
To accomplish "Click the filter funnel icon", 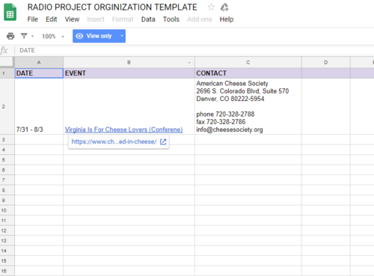I will (x=24, y=36).
